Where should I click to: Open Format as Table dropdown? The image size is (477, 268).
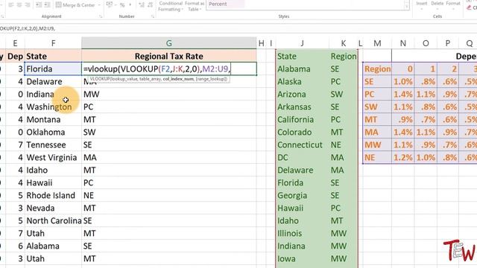[x=195, y=6]
